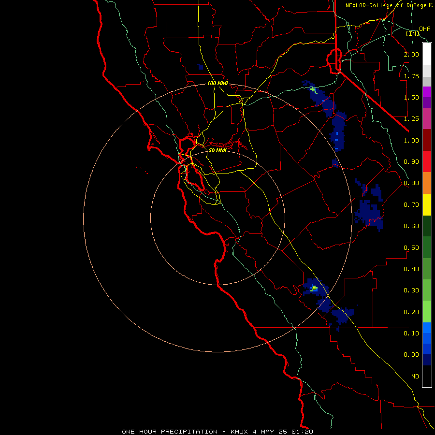The width and height of the screenshot is (435, 435).
Task: Pick the bright red swatch beside 0.90
Action: 427,161
